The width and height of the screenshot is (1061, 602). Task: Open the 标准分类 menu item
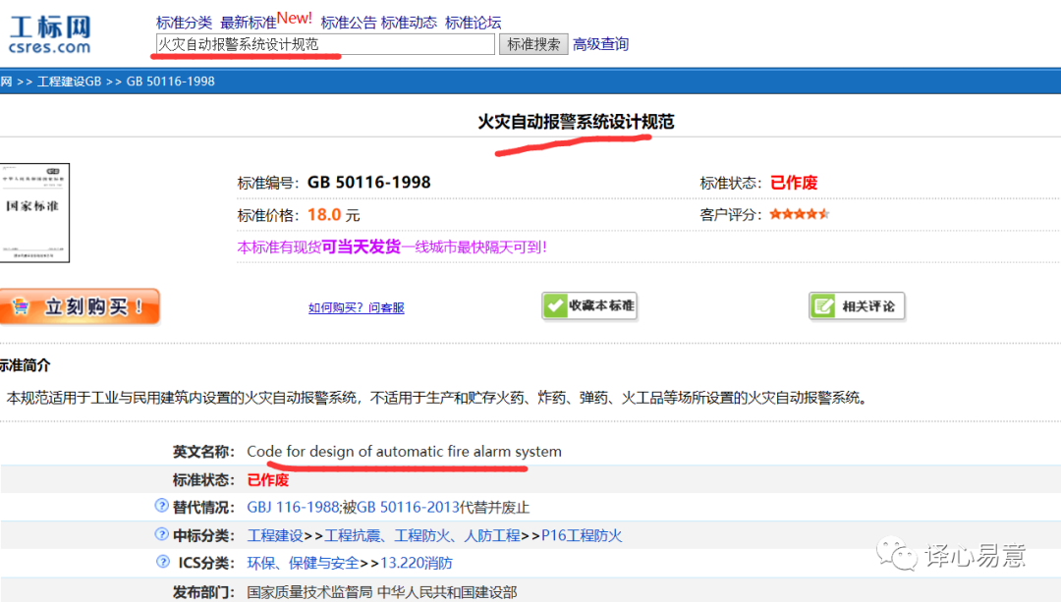(184, 23)
